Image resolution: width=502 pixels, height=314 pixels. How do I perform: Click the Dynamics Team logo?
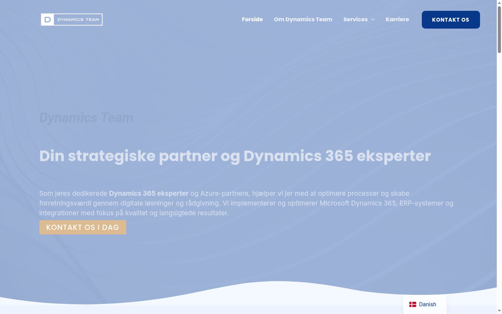pos(72,20)
